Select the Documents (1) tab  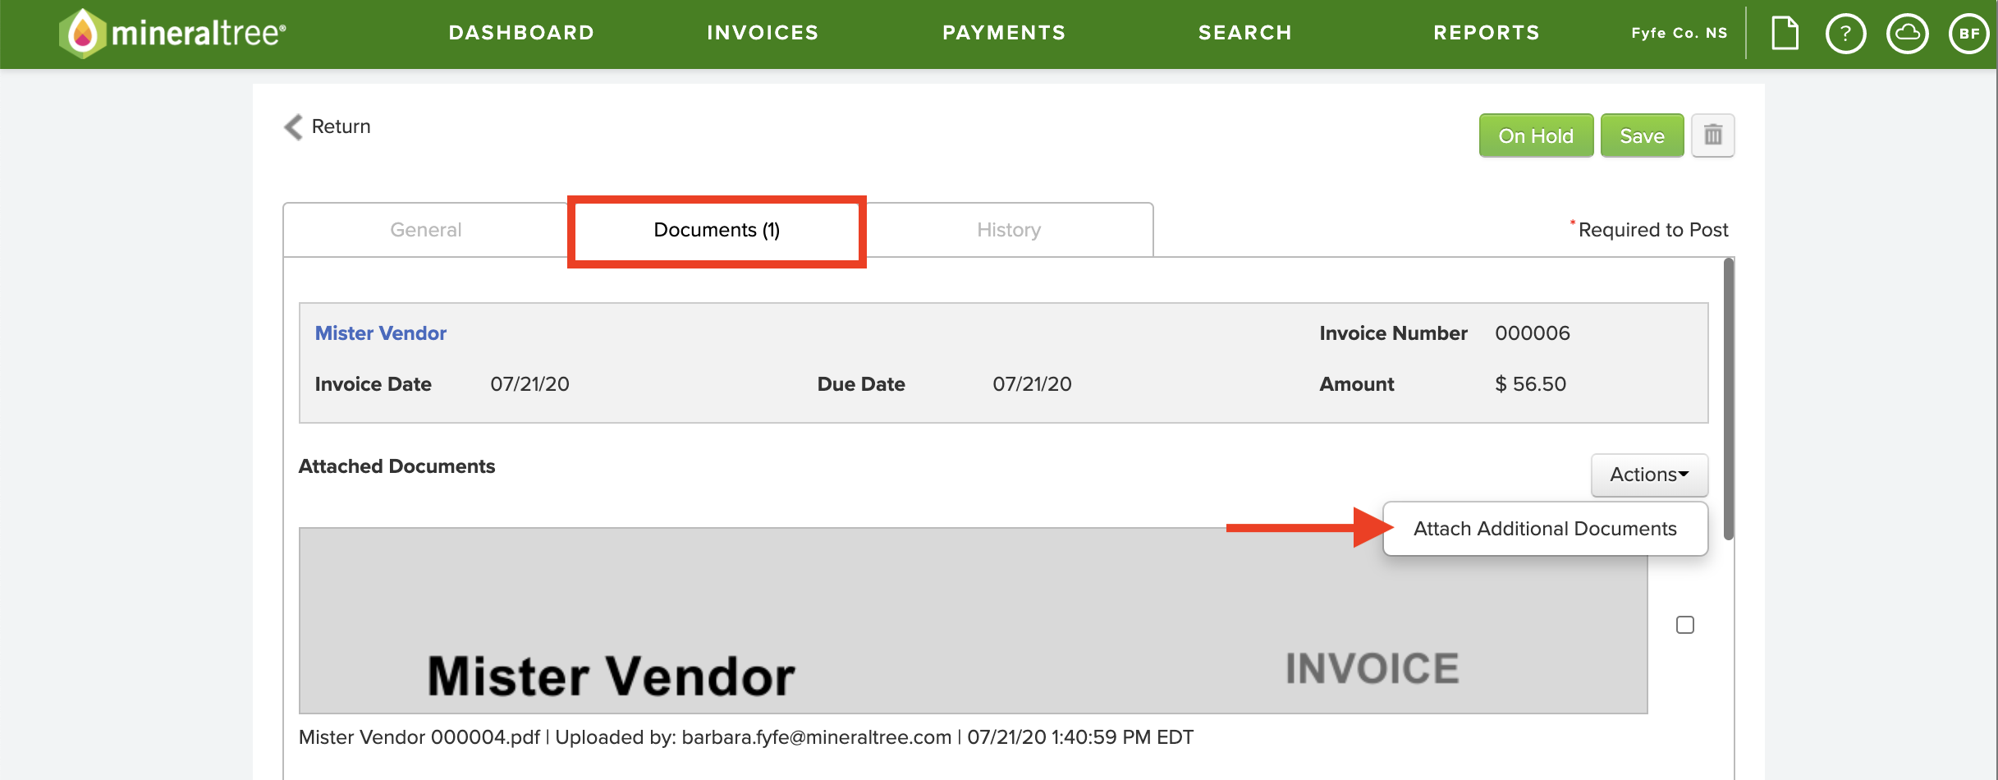click(x=717, y=230)
